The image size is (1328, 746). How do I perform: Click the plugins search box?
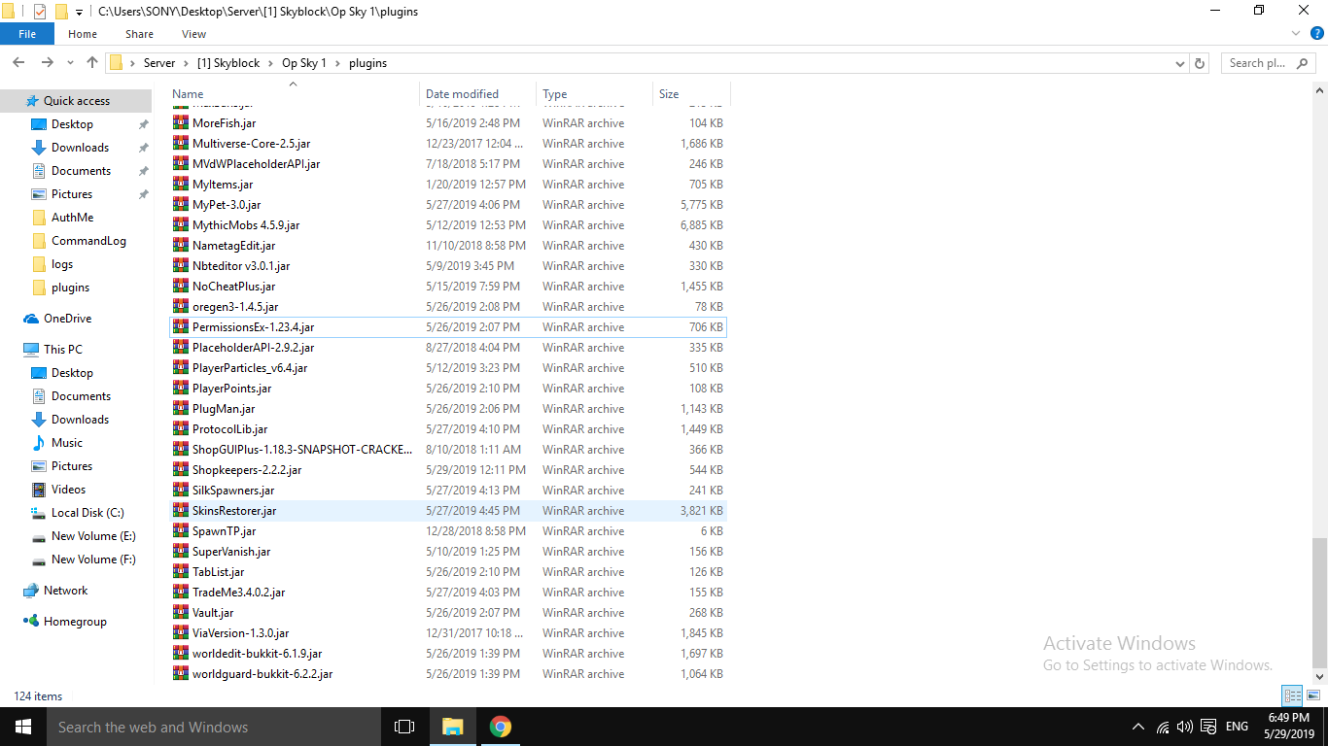tap(1268, 63)
